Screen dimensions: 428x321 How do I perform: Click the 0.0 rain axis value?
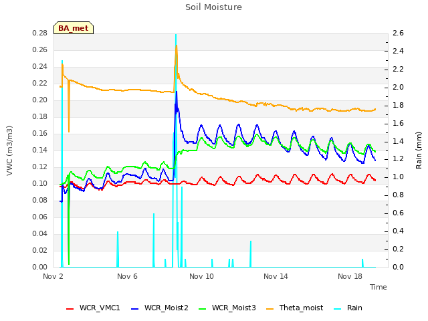[398, 267]
